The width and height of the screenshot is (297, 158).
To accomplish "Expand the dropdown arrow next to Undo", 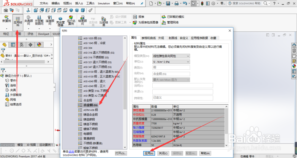I will [x=189, y=3].
